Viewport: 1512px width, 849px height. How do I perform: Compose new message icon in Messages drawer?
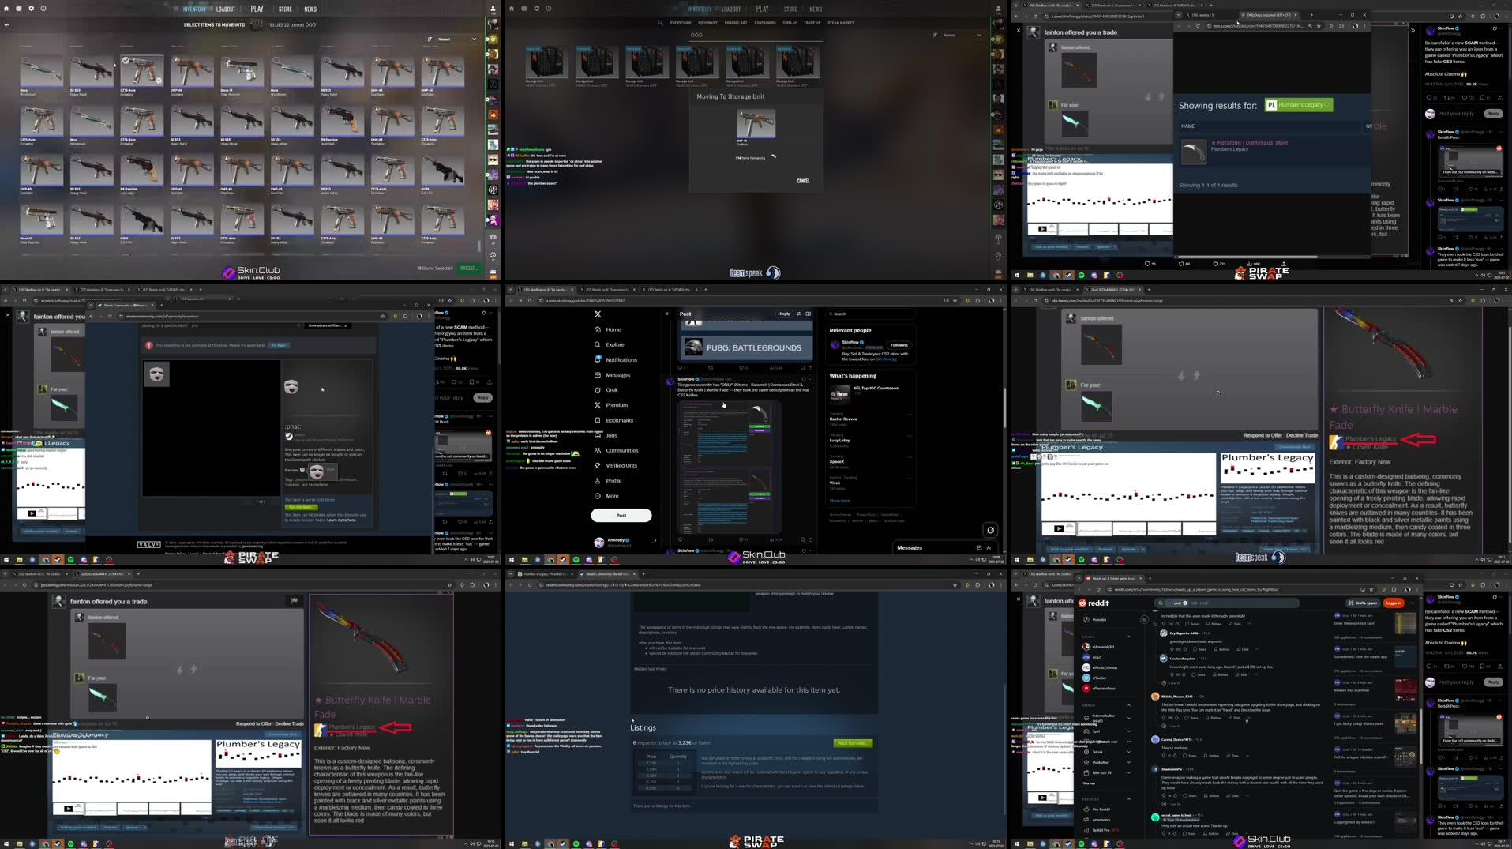tap(979, 547)
